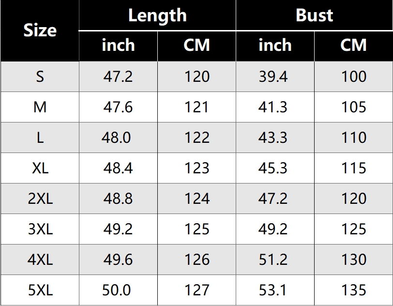The width and height of the screenshot is (393, 306).
Task: Select the inch subheader under Length
Action: (118, 46)
